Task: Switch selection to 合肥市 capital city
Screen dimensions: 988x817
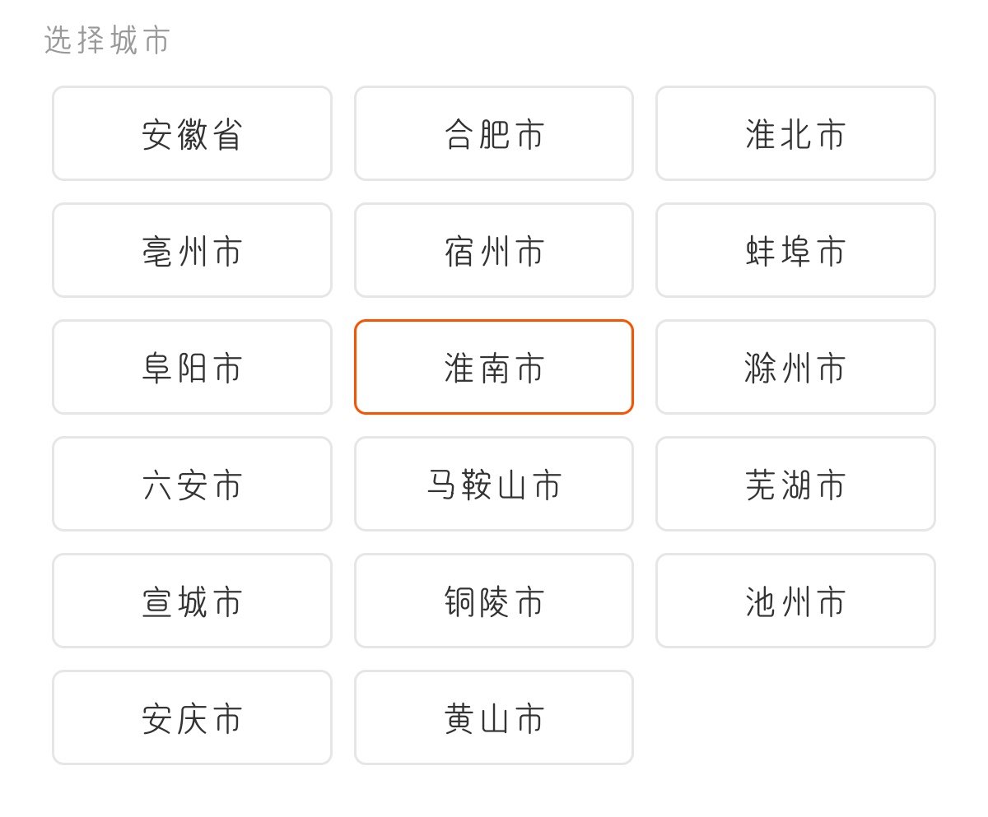Action: point(494,133)
